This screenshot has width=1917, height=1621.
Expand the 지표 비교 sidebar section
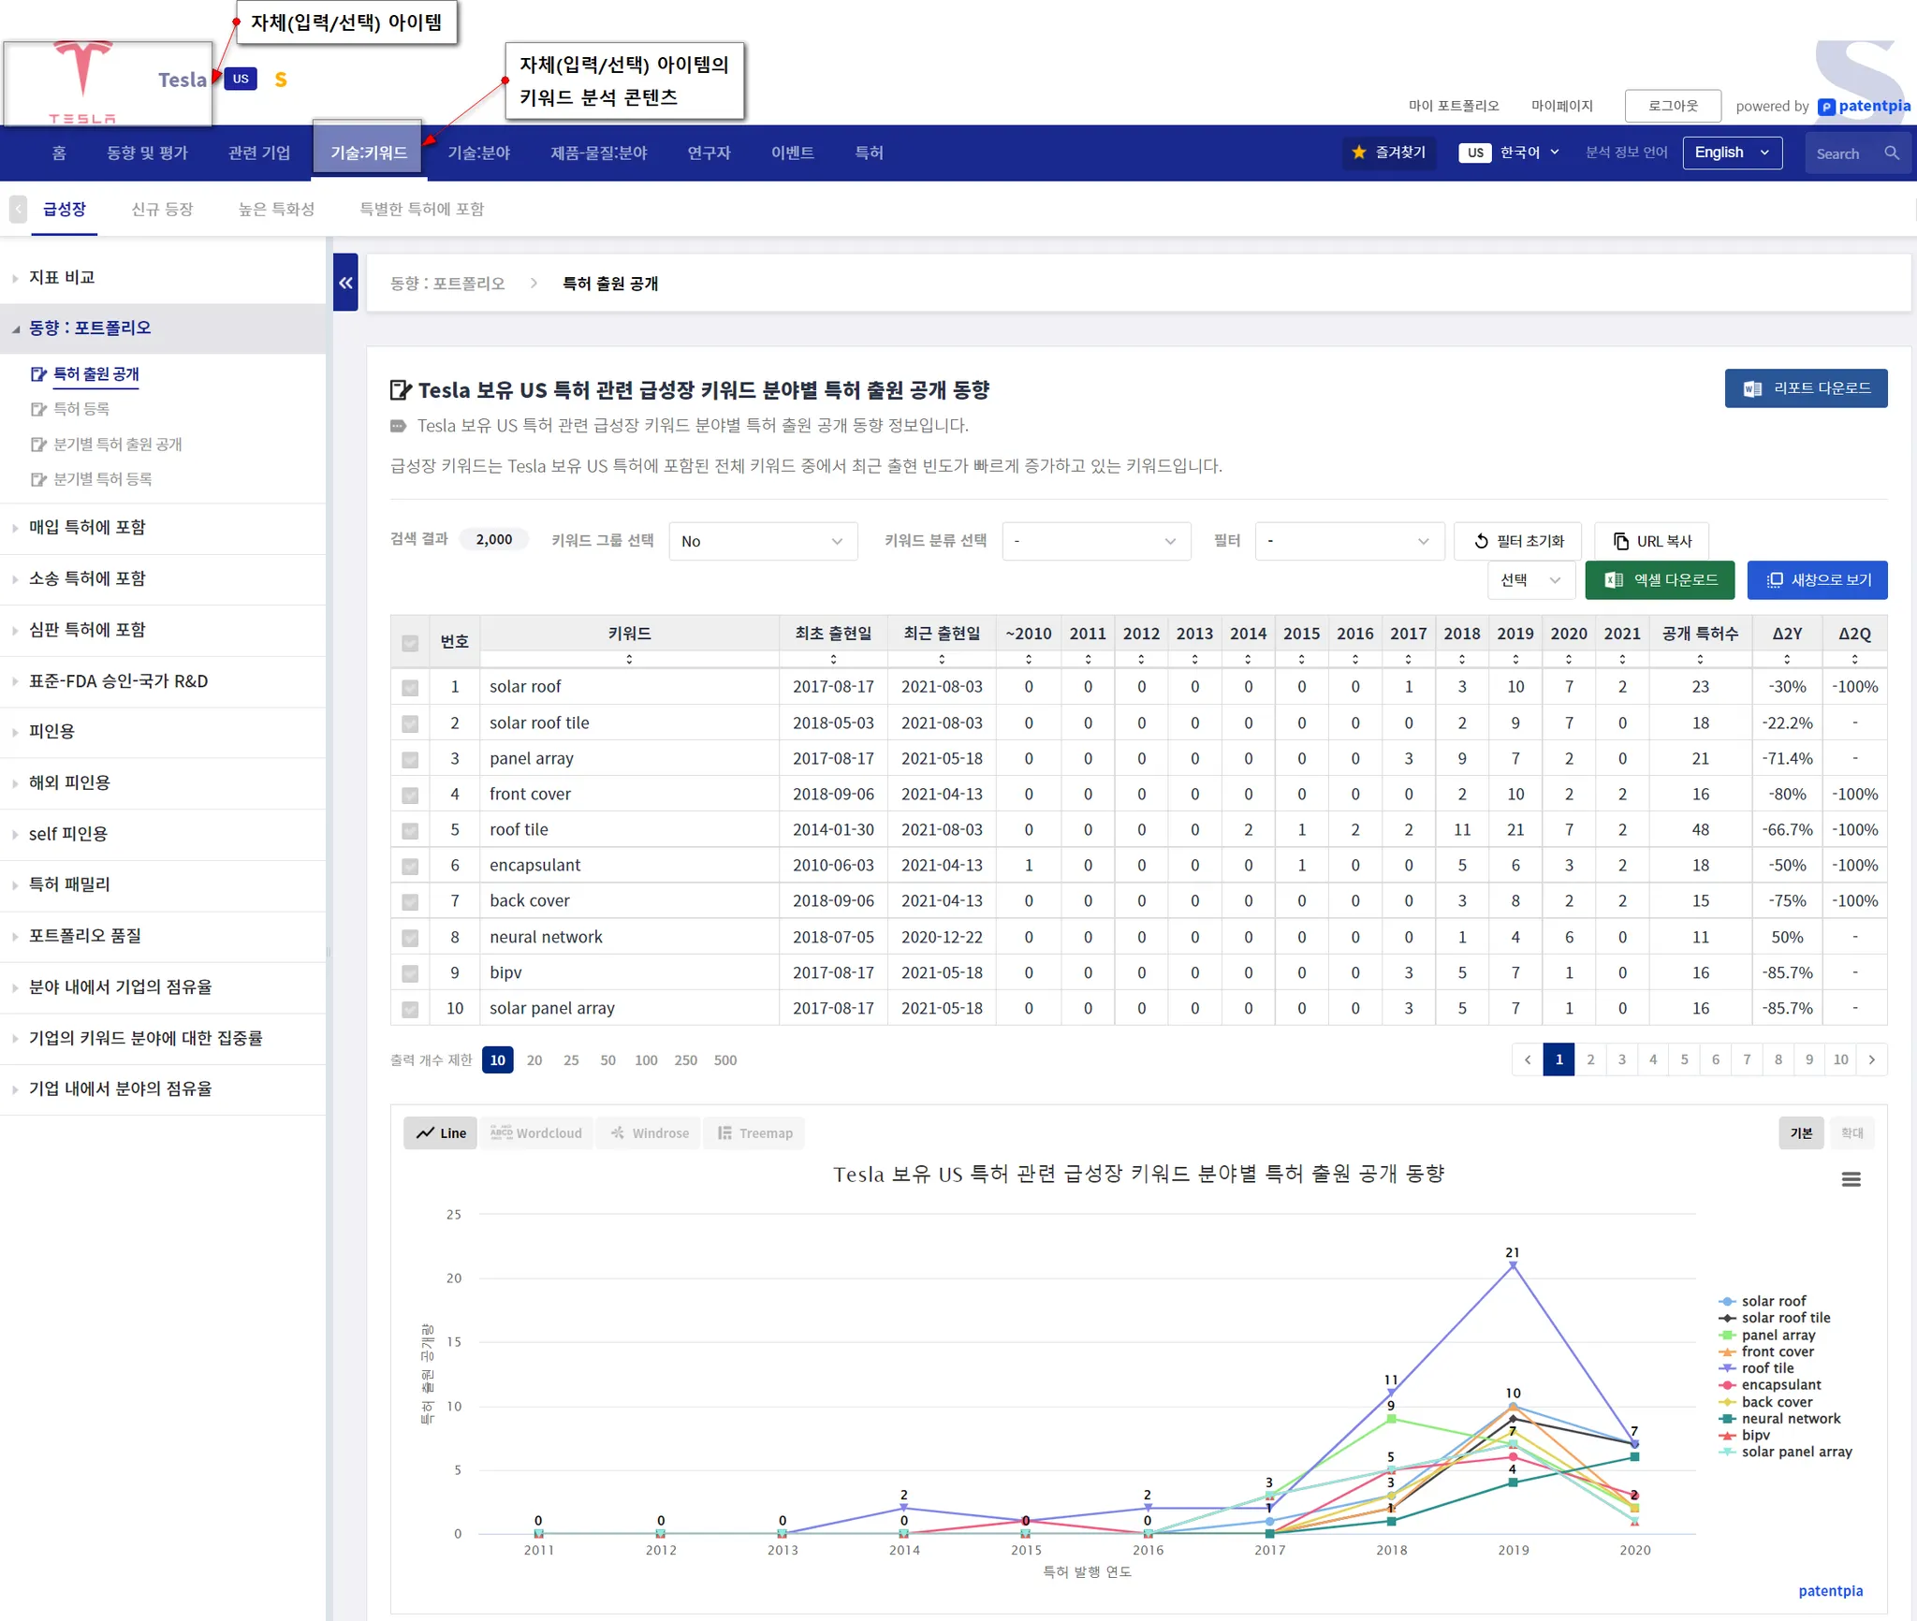click(62, 278)
